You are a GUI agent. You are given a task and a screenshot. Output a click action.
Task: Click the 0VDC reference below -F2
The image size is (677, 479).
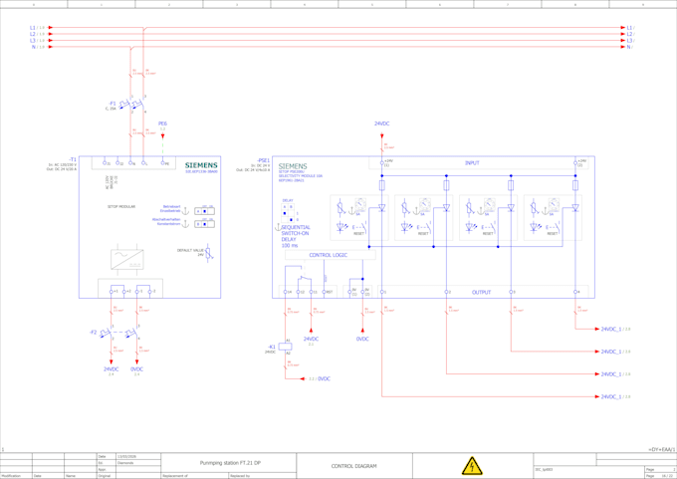click(x=136, y=369)
